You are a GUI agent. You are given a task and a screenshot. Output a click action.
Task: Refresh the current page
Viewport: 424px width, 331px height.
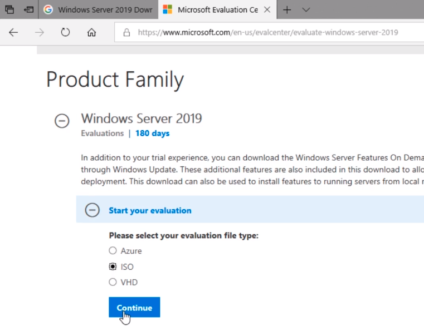[65, 32]
